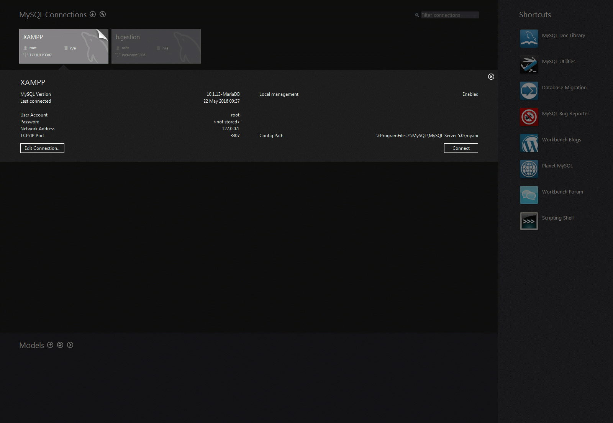Focus the Filter connections search field
This screenshot has width=613, height=423.
pyautogui.click(x=450, y=15)
